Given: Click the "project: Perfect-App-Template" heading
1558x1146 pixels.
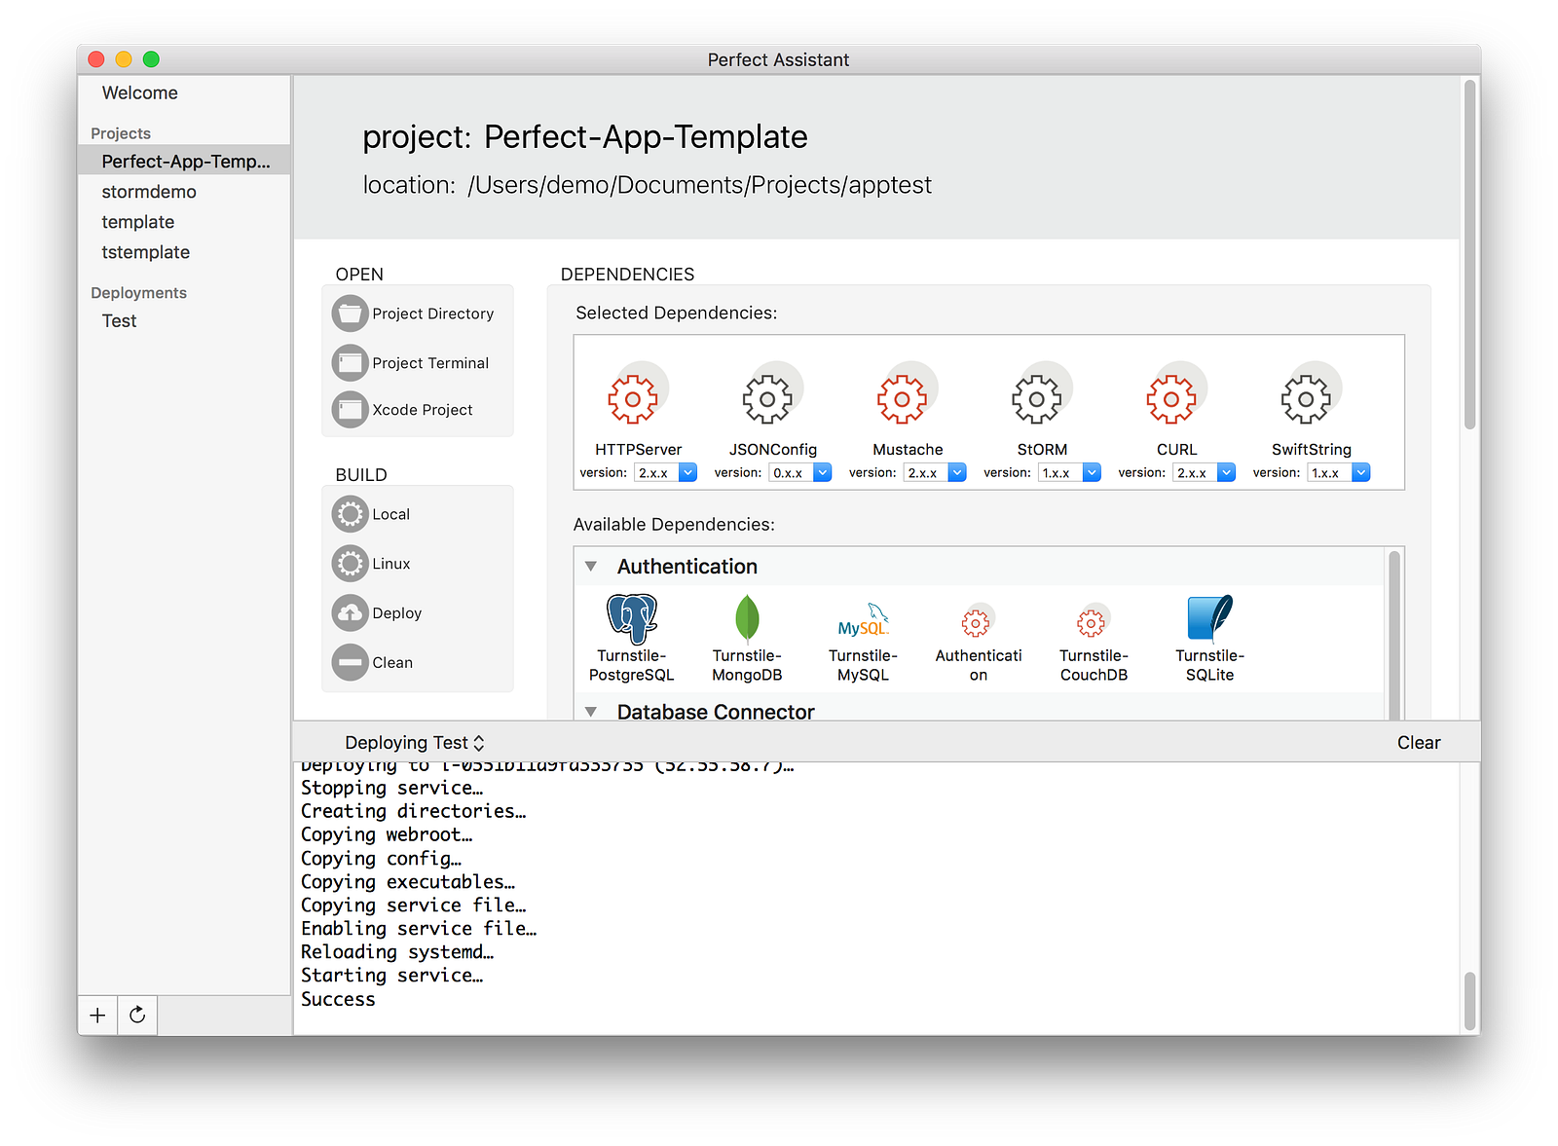Looking at the screenshot, I should click(x=585, y=137).
